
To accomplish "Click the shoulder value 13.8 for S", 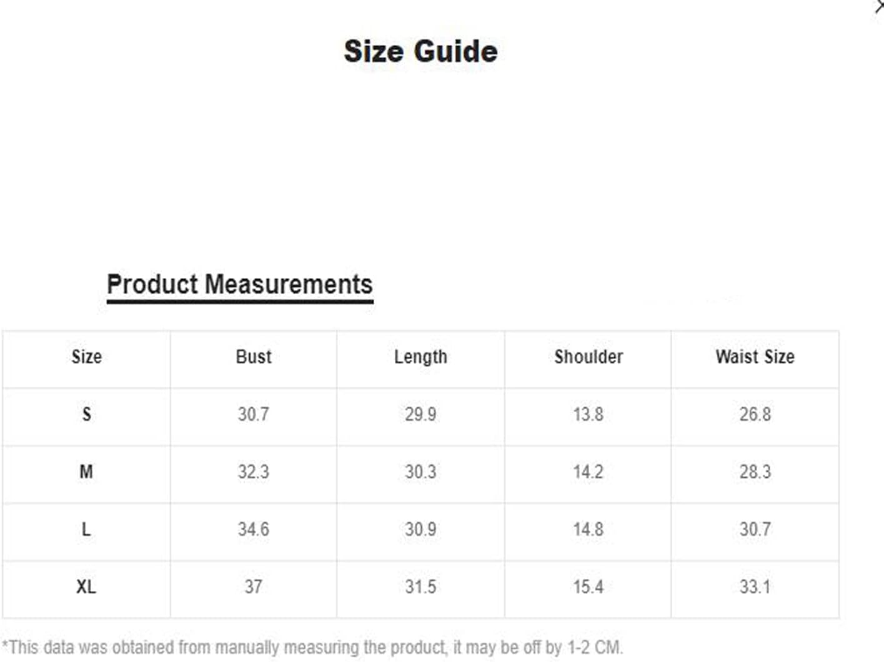I will click(x=589, y=414).
